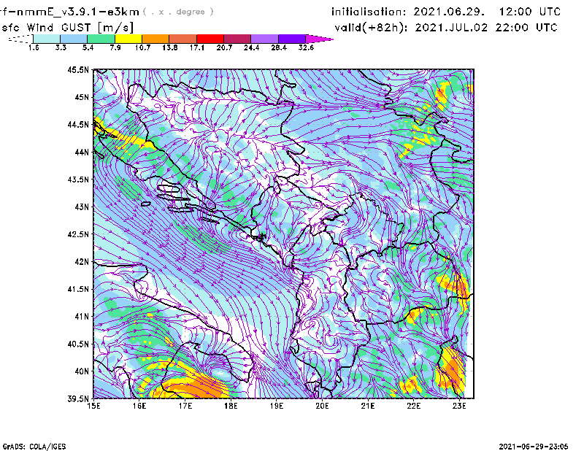Pick the bright red legend swatch
Image resolution: width=584 pixels, height=451 pixels.
[210, 39]
